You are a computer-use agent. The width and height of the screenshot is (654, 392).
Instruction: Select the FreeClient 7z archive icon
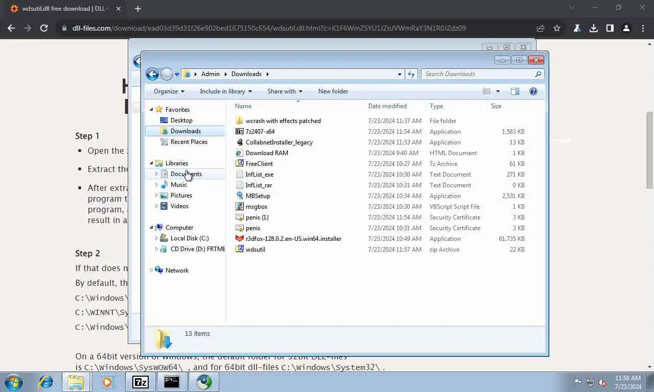240,164
